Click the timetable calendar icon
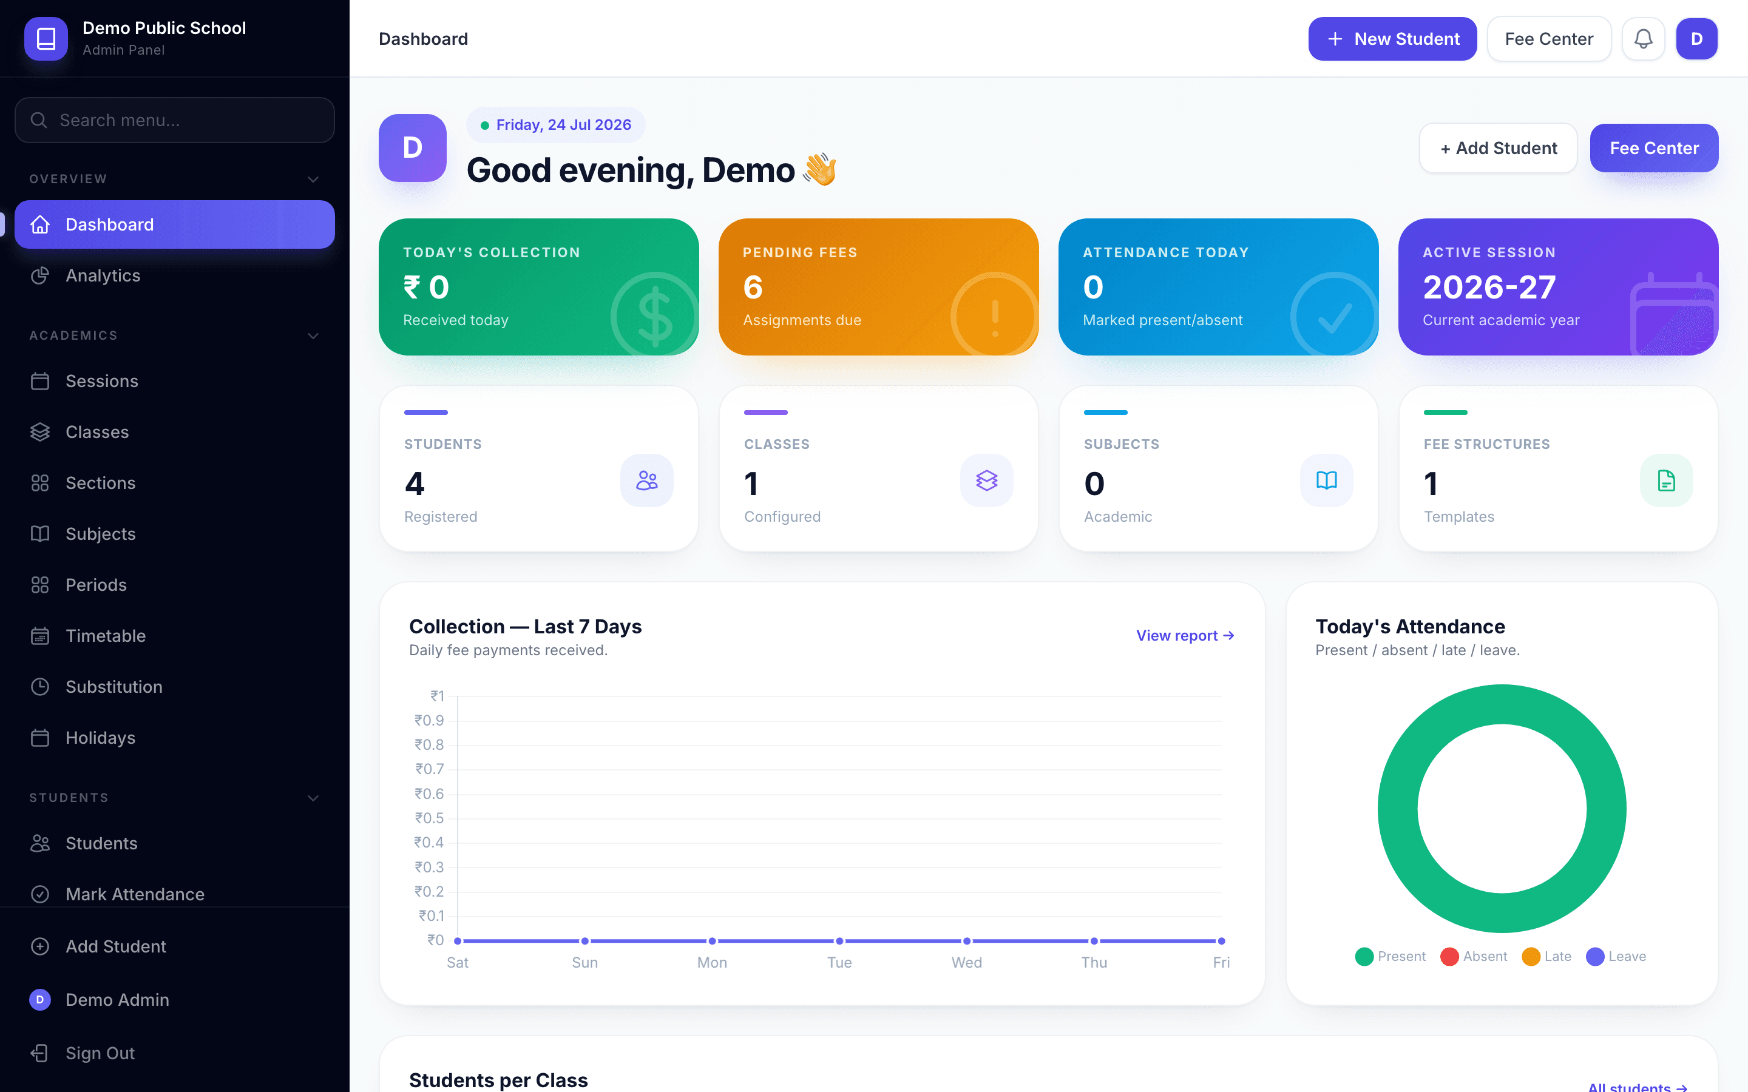1748x1092 pixels. pyautogui.click(x=41, y=636)
